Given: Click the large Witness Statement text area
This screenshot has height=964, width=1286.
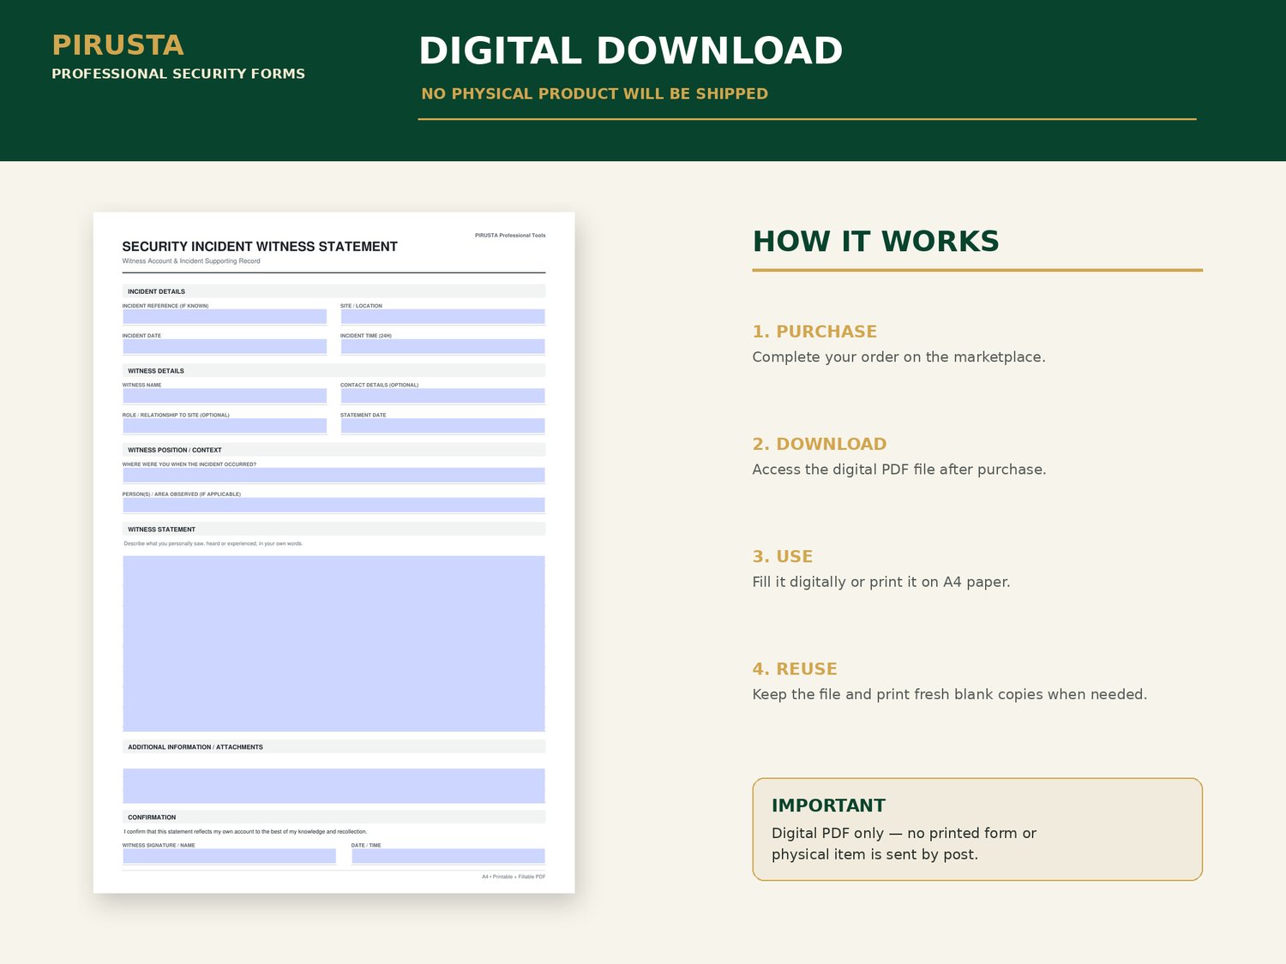Looking at the screenshot, I should click(334, 644).
